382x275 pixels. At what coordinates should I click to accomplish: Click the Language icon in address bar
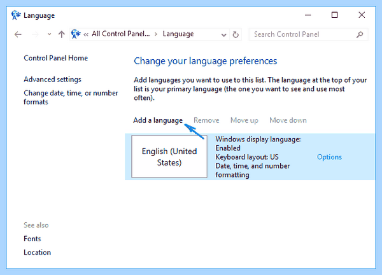pyautogui.click(x=76, y=34)
